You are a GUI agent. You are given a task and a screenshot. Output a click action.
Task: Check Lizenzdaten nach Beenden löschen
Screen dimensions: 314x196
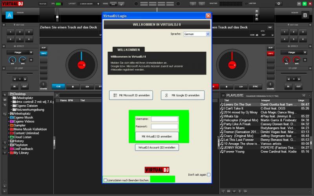pos(105,180)
